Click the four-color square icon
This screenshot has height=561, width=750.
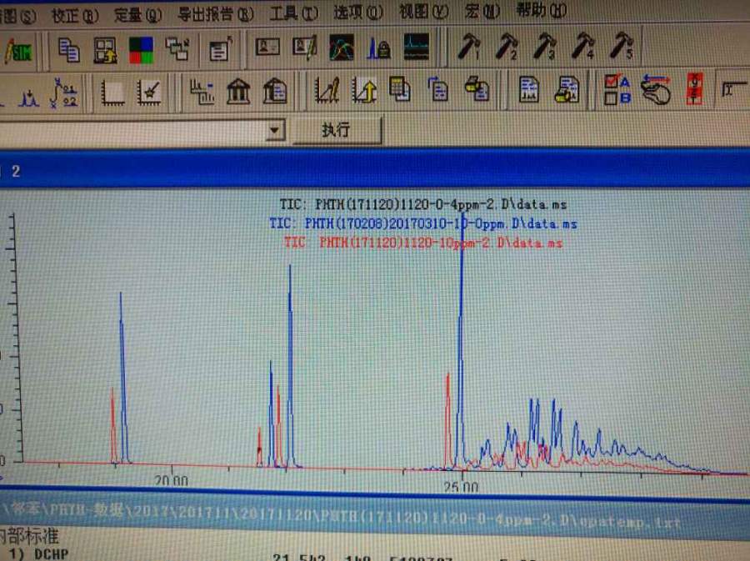click(x=141, y=50)
